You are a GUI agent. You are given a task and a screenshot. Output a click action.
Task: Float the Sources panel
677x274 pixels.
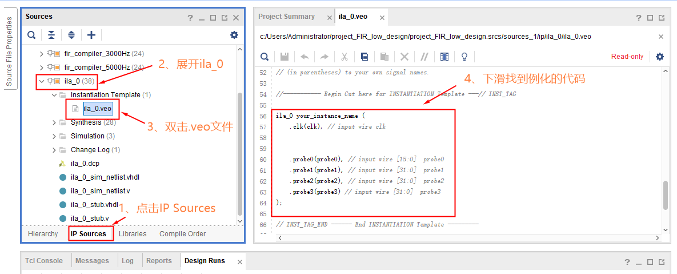(224, 18)
